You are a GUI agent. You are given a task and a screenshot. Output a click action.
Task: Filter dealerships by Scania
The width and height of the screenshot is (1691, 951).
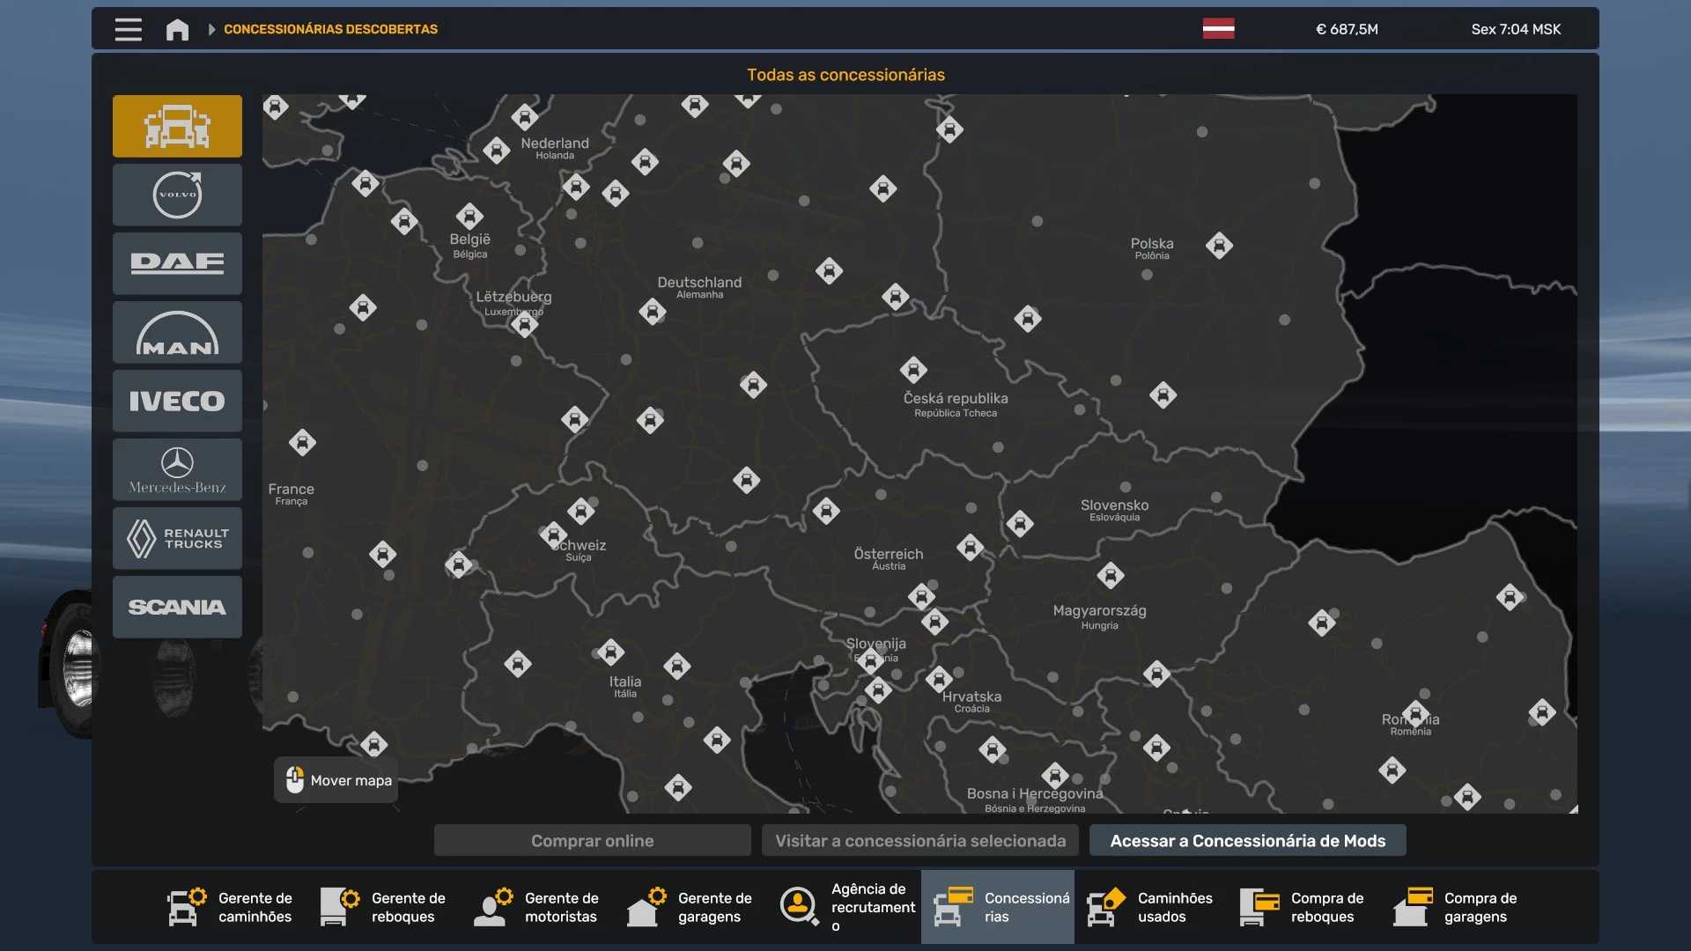click(x=177, y=607)
